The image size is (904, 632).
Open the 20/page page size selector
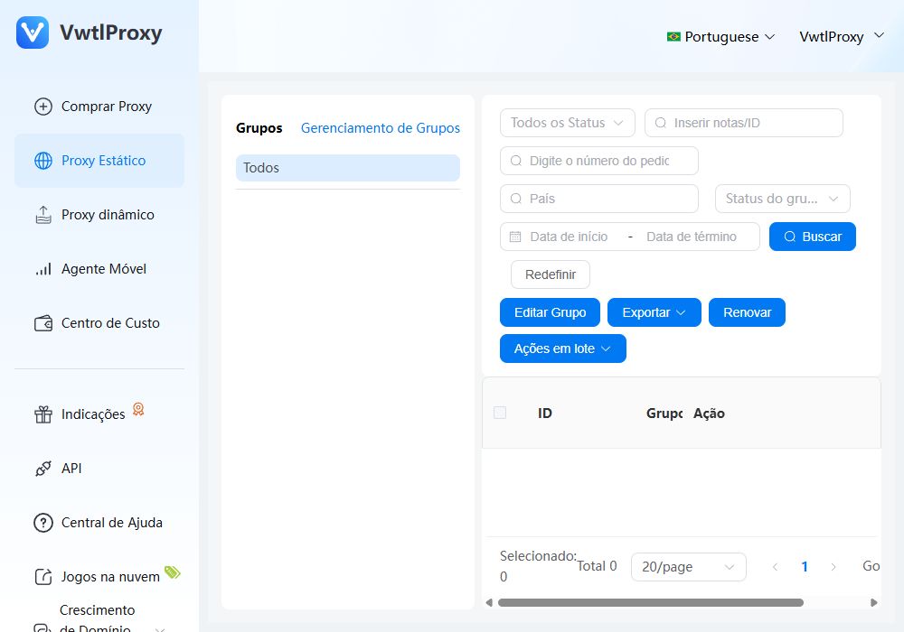tap(688, 567)
